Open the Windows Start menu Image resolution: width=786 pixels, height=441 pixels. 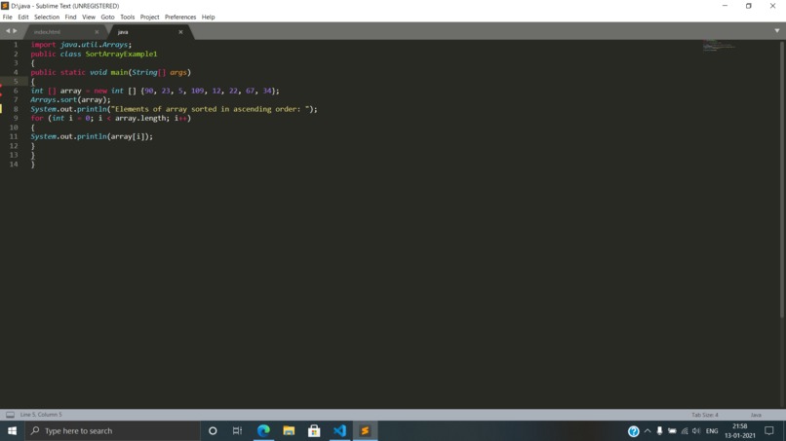[12, 431]
